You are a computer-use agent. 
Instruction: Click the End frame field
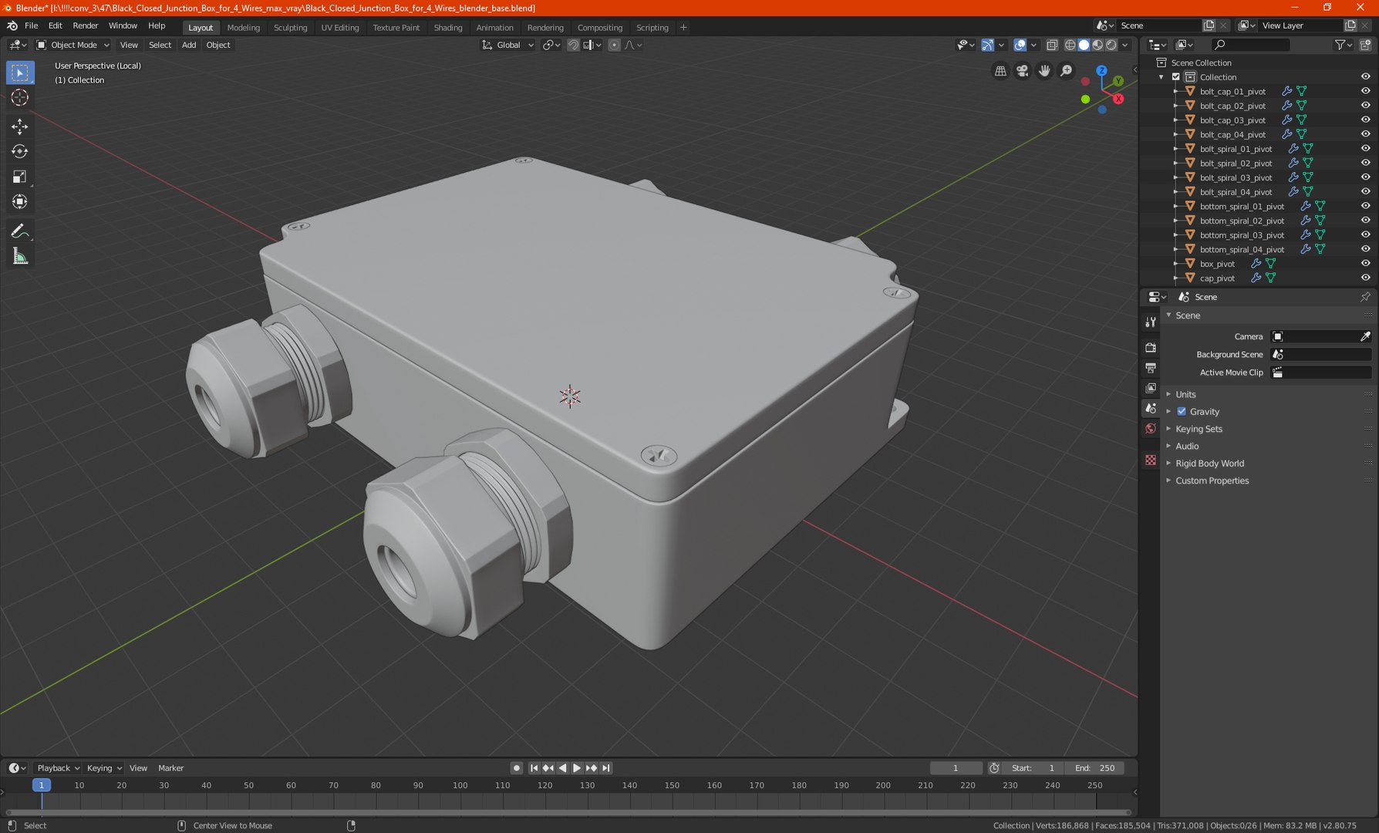coord(1094,768)
